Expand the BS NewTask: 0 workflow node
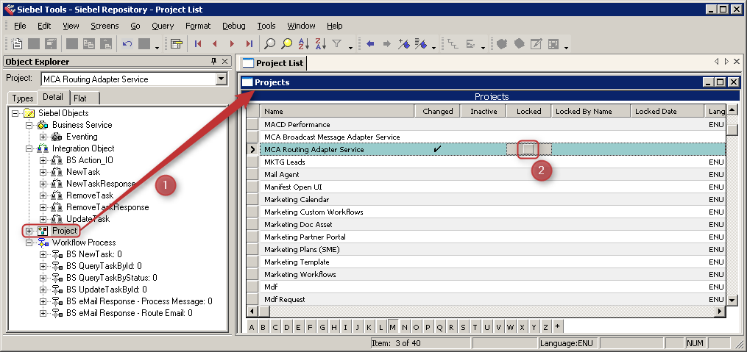Image resolution: width=747 pixels, height=352 pixels. pyautogui.click(x=43, y=254)
